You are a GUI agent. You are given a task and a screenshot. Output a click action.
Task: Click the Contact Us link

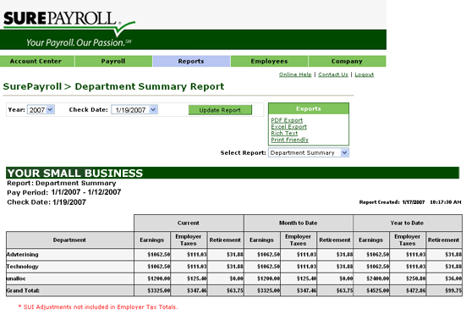click(x=333, y=74)
